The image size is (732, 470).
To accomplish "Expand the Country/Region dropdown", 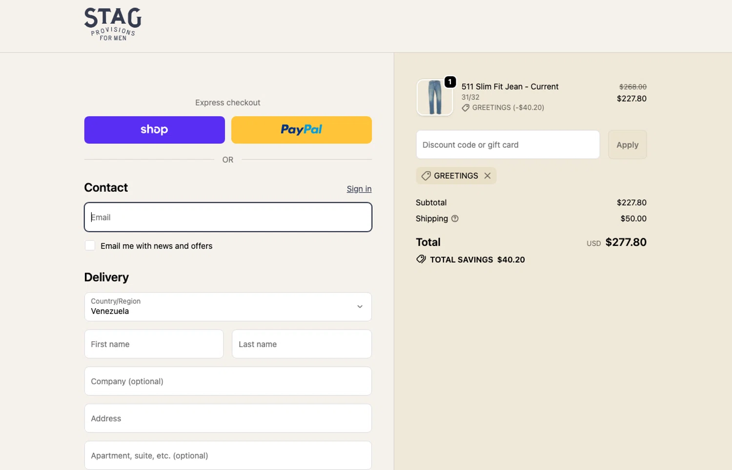I will click(x=228, y=307).
